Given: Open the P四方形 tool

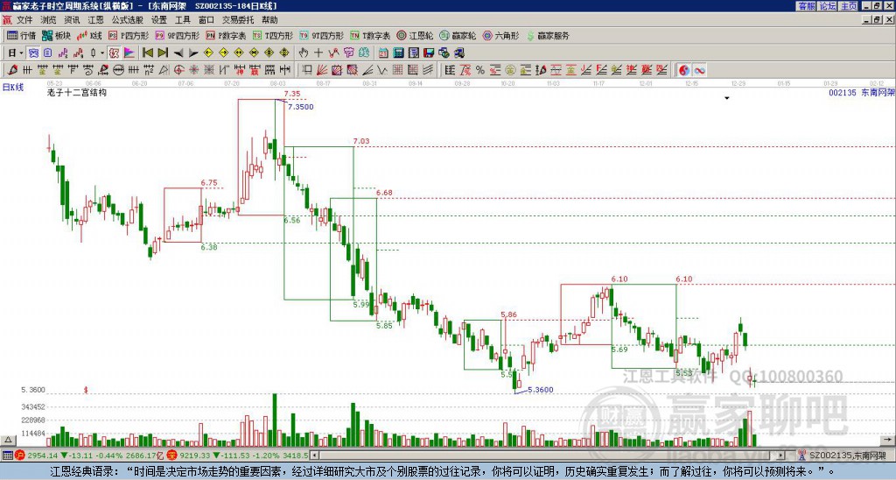Looking at the screenshot, I should tap(129, 35).
